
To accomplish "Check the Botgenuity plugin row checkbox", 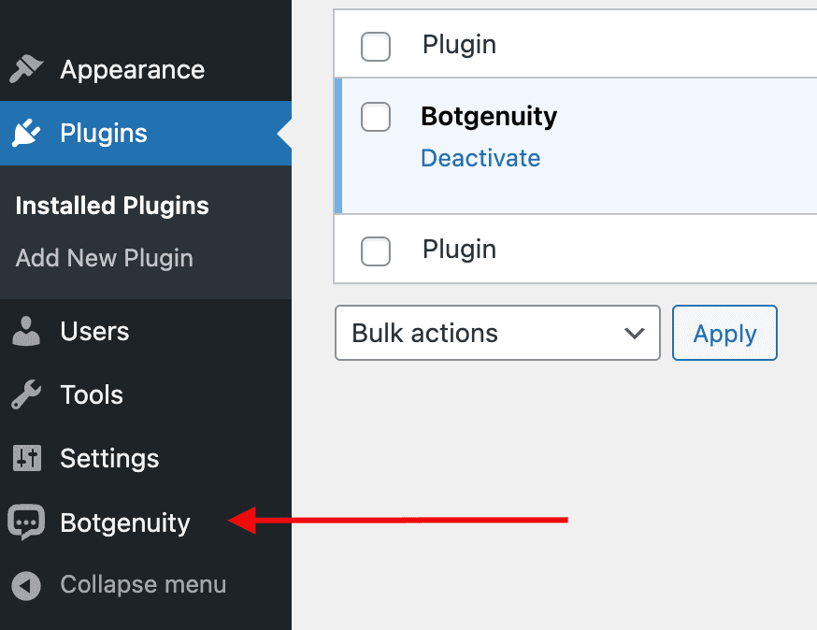I will click(x=376, y=116).
